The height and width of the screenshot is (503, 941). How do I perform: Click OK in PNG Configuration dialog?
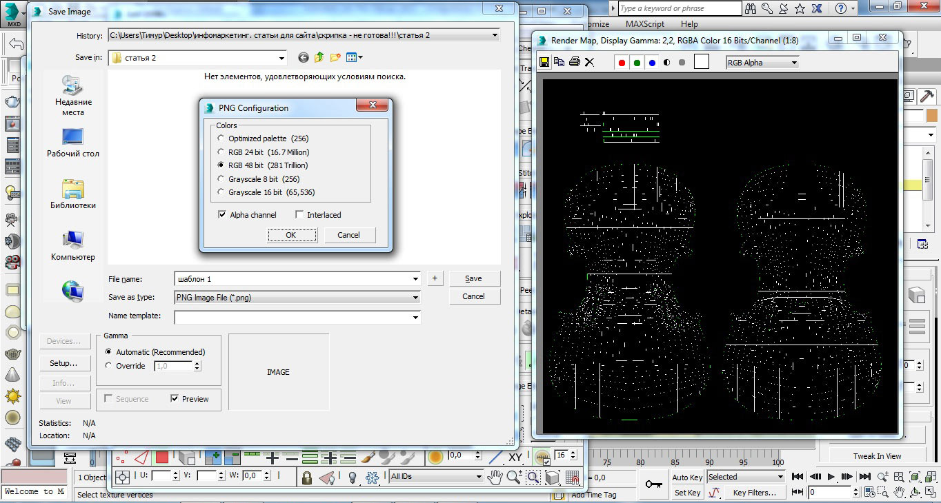click(x=291, y=235)
